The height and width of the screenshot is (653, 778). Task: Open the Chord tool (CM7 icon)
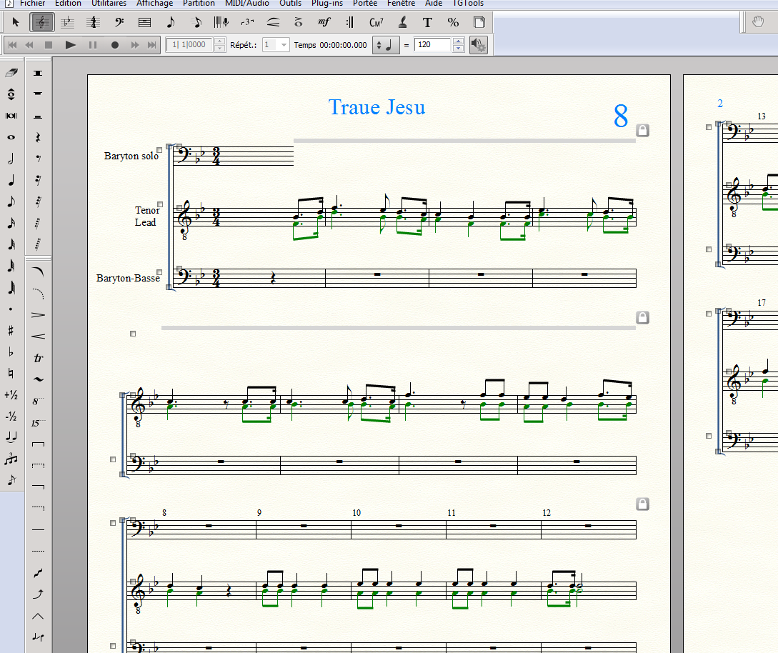point(376,23)
